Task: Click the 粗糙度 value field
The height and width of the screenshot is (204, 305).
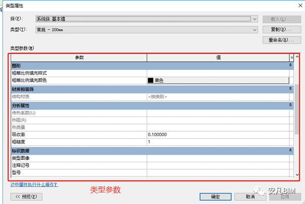Action: click(x=217, y=142)
